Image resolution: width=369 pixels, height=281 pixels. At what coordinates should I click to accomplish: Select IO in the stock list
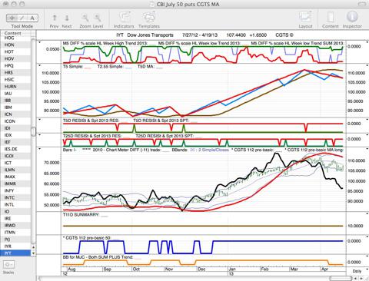[15, 211]
